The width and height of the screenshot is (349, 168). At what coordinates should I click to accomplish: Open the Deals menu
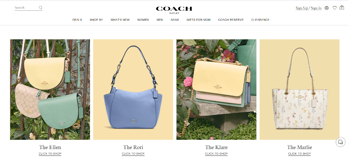point(77,20)
